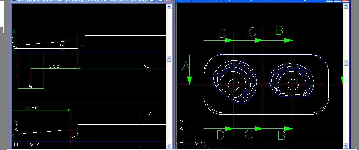
Task: Click the right drawing window's vertical scrollbar thumb
Action: point(346,63)
